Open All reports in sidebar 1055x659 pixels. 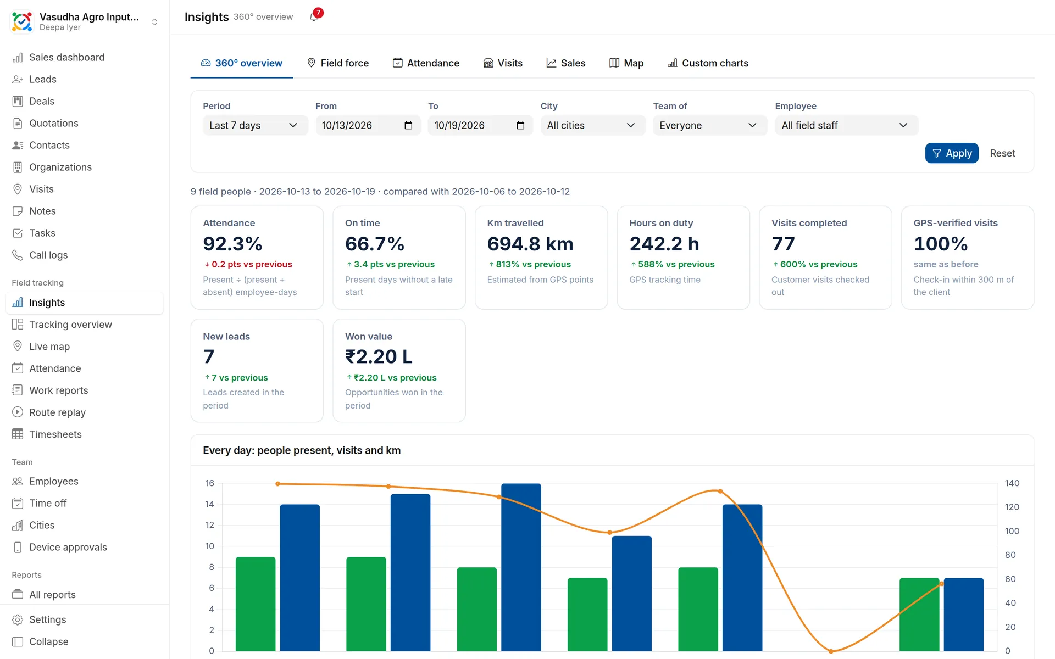(84, 595)
